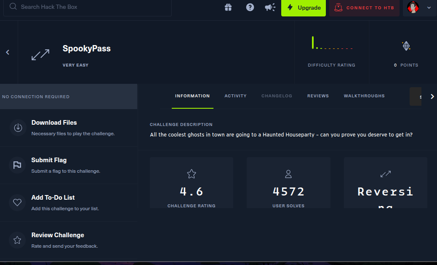Click the partially hidden tab button

click(x=416, y=96)
